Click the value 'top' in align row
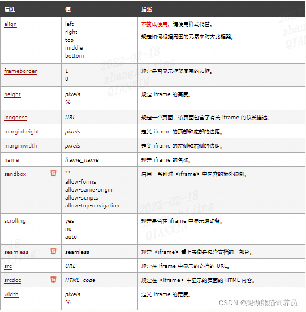Screen dimensions: 306x312 point(69,40)
